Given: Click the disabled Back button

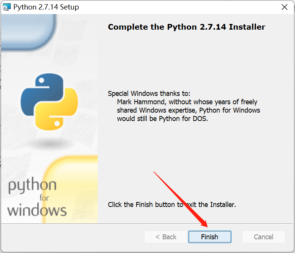Looking at the screenshot, I should click(x=166, y=237).
